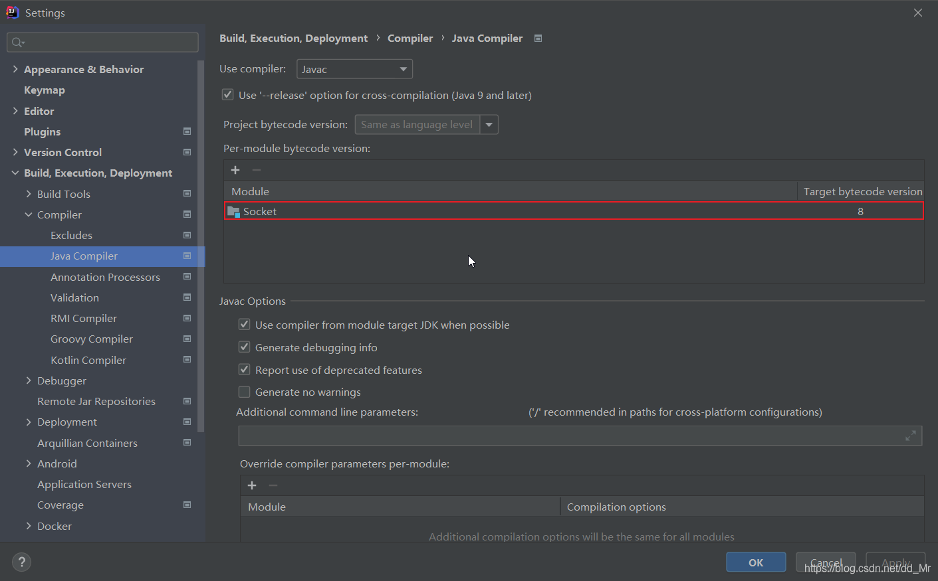
Task: Select Kotlin Compiler settings
Action: 88,360
